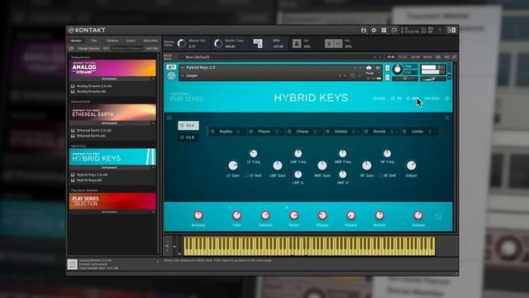Open the instrument snapshot camera icon
The width and height of the screenshot is (529, 298).
coord(369,68)
